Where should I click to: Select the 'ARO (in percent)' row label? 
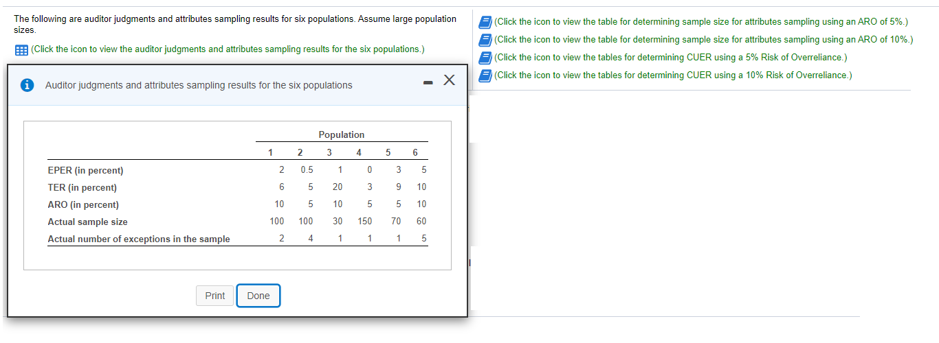[x=83, y=204]
